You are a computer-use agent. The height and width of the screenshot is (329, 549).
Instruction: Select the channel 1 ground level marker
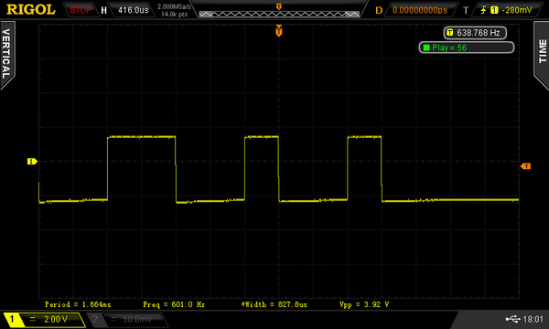click(32, 161)
